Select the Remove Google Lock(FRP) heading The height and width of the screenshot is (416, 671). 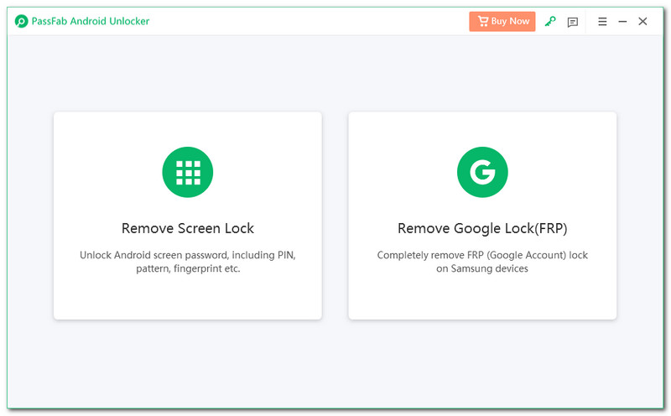coord(482,228)
